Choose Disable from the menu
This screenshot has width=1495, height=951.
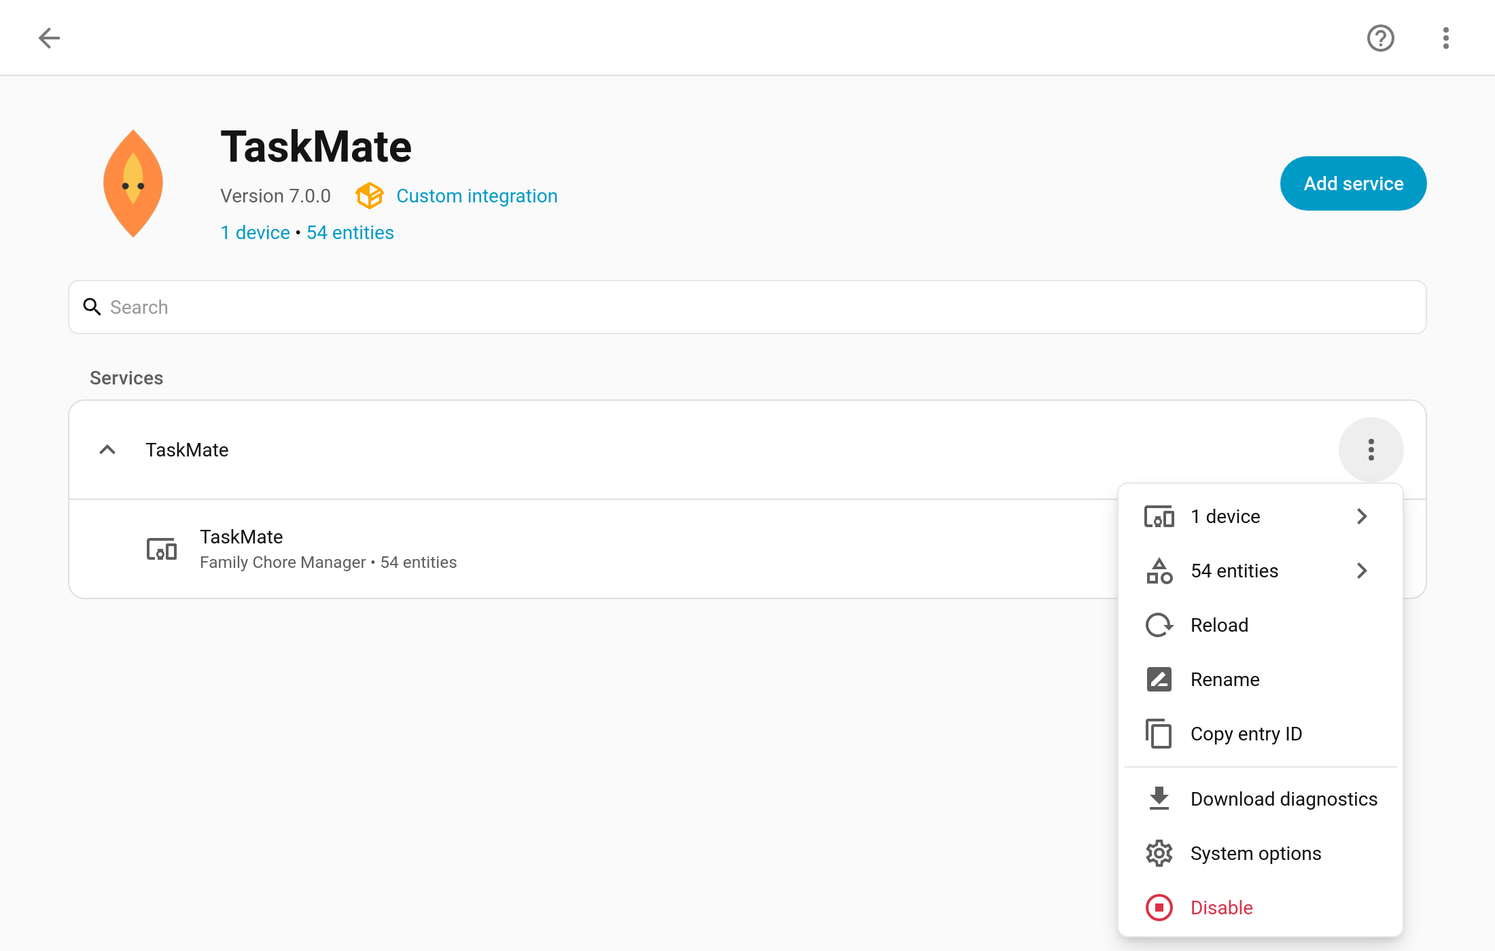[x=1261, y=908]
